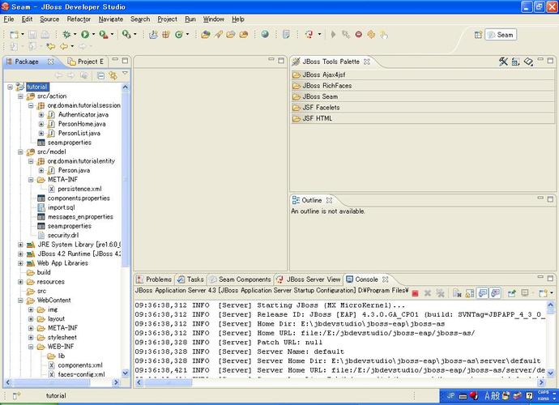Click the help question mark tray icon

click(529, 396)
